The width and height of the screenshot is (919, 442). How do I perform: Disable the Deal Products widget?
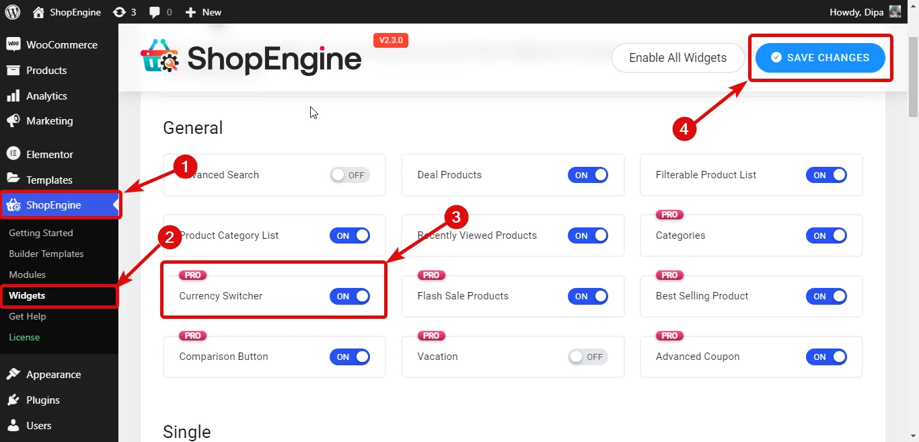[x=587, y=174]
